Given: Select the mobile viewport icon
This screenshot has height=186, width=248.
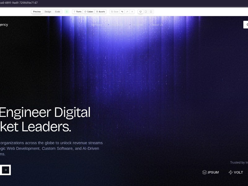Looking at the screenshot, I should pyautogui.click(x=151, y=12).
